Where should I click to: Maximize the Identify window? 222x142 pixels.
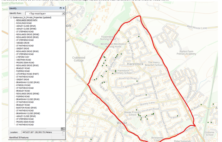coord(61,8)
